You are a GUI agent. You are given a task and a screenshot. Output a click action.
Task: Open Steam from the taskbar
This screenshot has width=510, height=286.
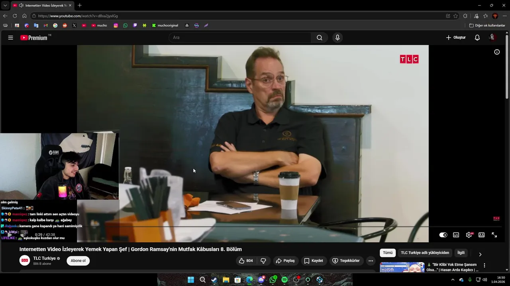pyautogui.click(x=214, y=280)
